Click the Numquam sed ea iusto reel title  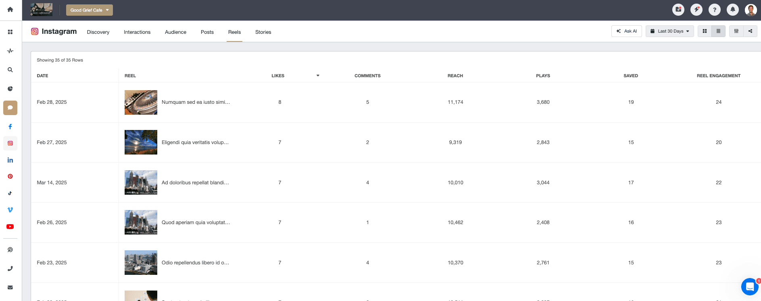coord(196,102)
